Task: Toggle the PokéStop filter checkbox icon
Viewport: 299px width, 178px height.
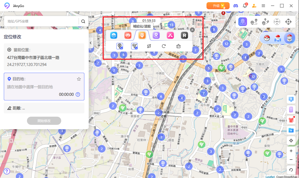Action: (120, 46)
